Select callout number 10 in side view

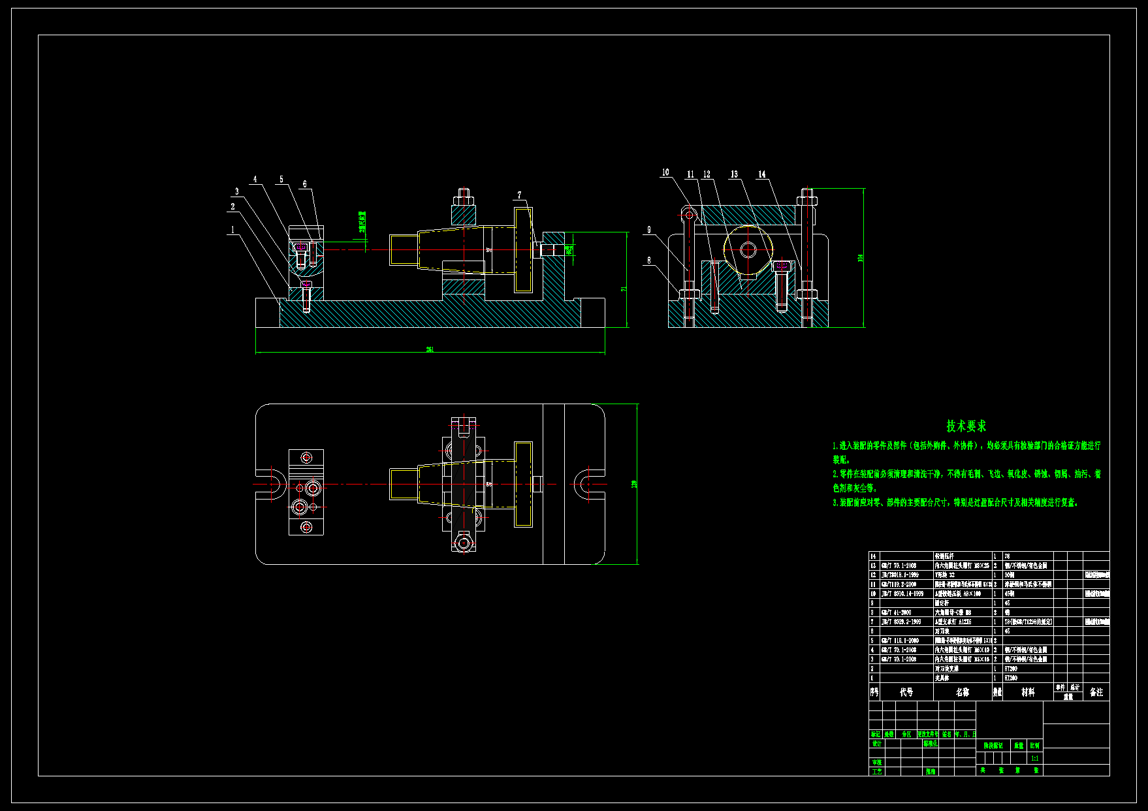pyautogui.click(x=665, y=173)
